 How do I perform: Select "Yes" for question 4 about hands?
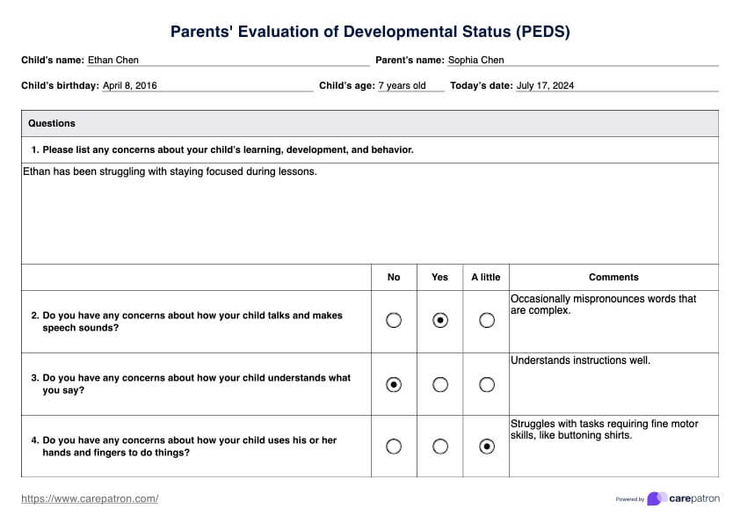point(440,447)
